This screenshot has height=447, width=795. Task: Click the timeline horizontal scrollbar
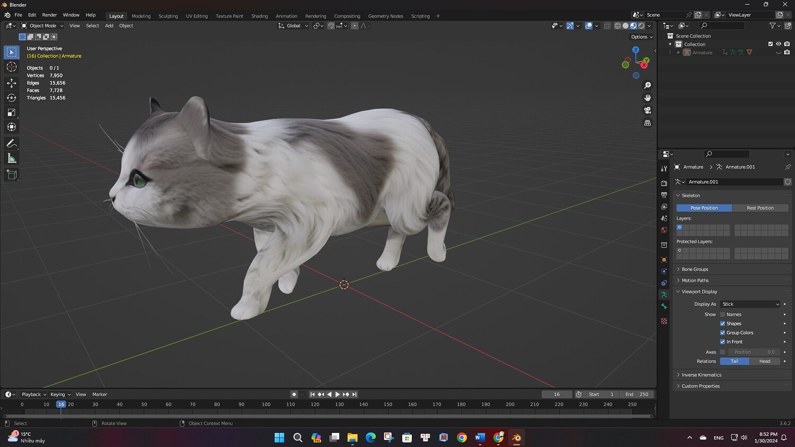pos(328,416)
